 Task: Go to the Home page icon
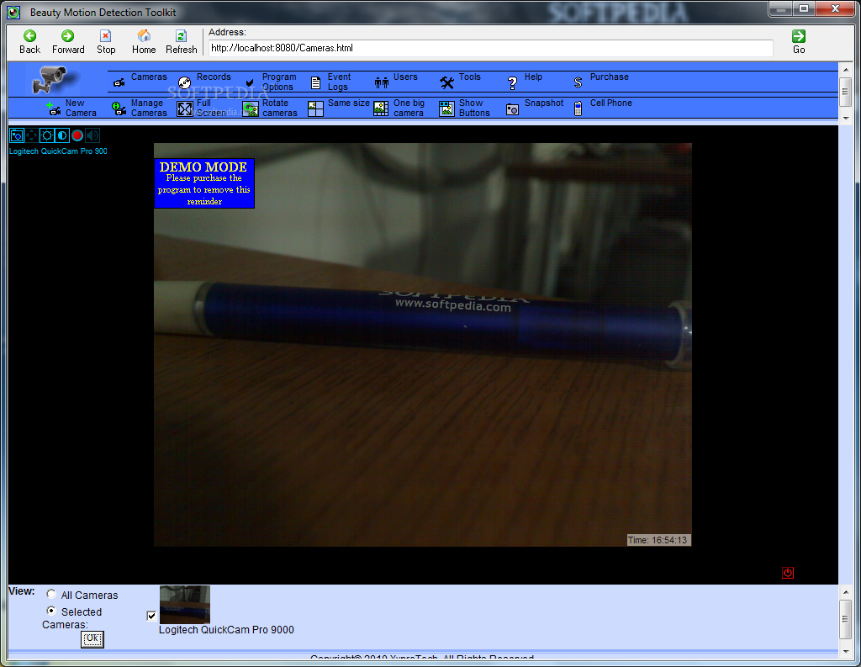[x=144, y=36]
